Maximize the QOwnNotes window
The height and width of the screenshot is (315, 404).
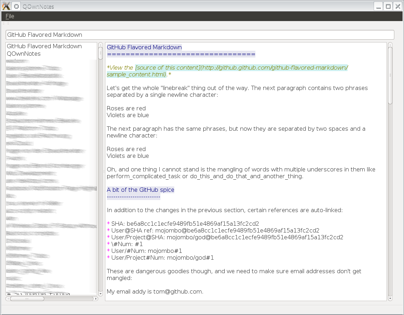pos(388,6)
